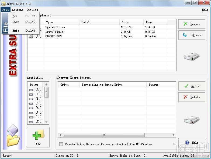
Task: Select drive B: icon in Available list
Action: pos(31,94)
